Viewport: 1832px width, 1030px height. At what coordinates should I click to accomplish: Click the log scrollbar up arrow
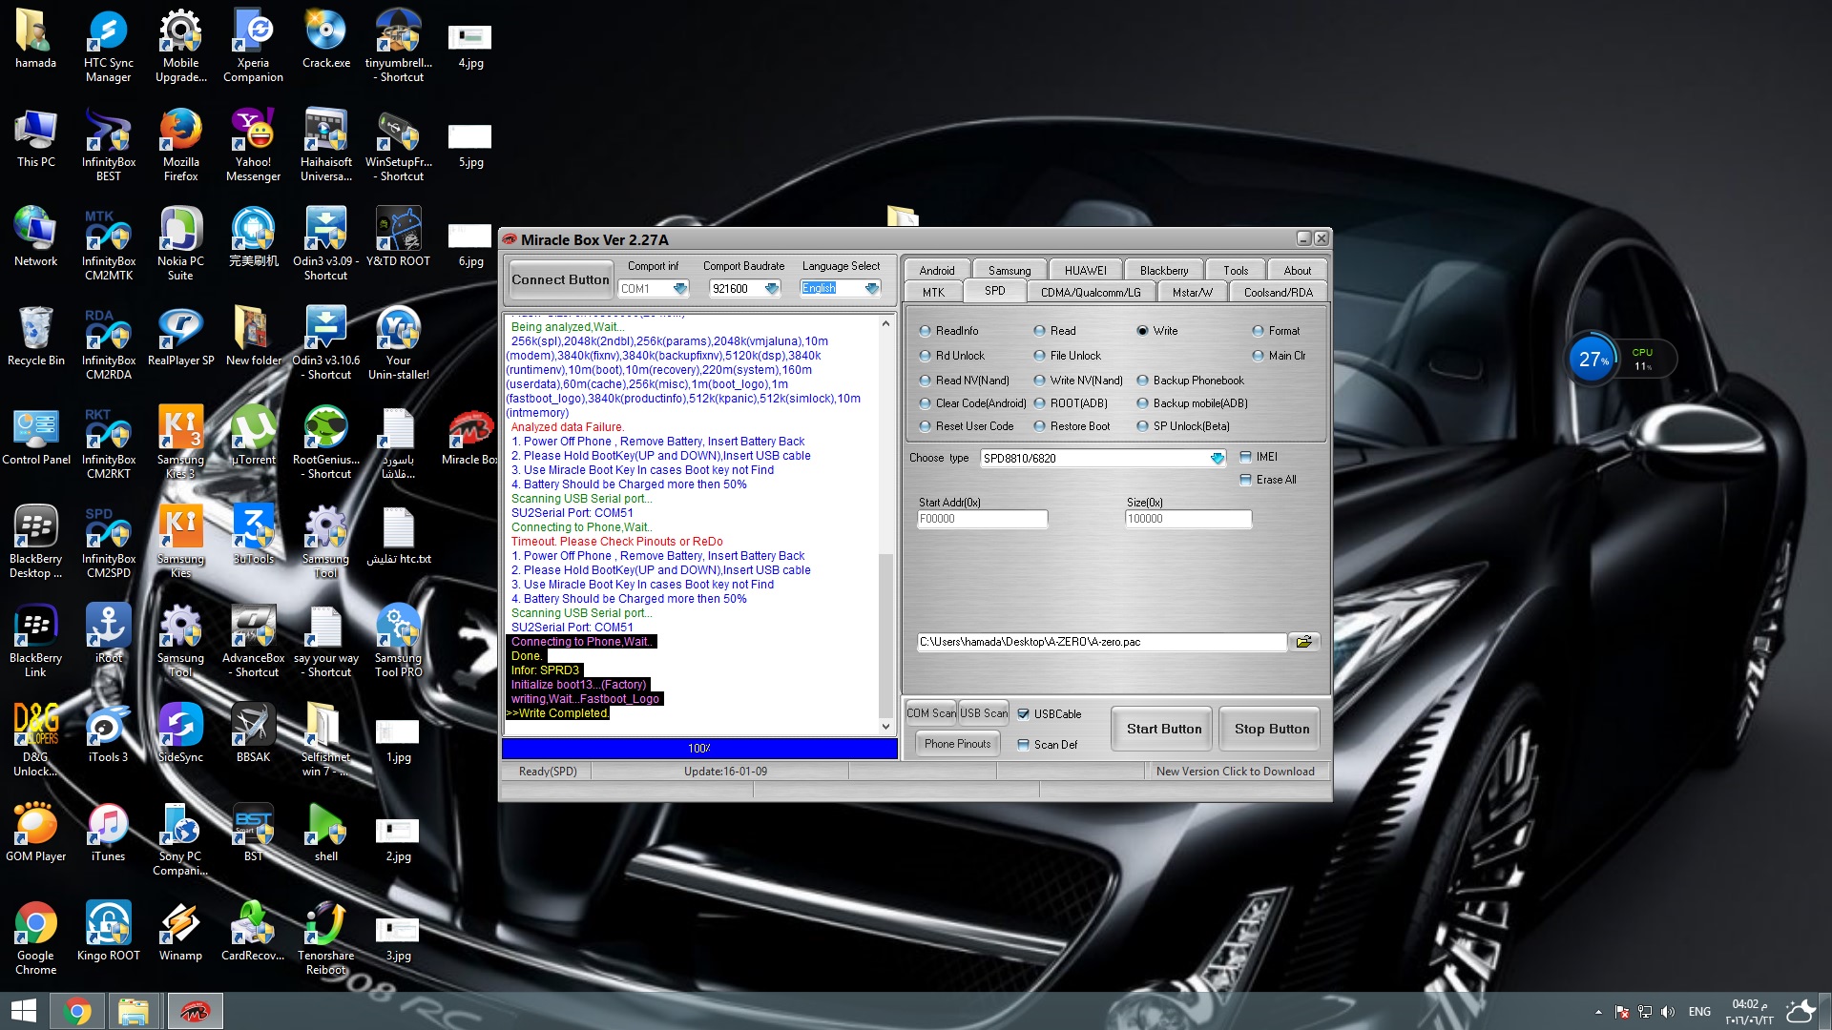(885, 323)
